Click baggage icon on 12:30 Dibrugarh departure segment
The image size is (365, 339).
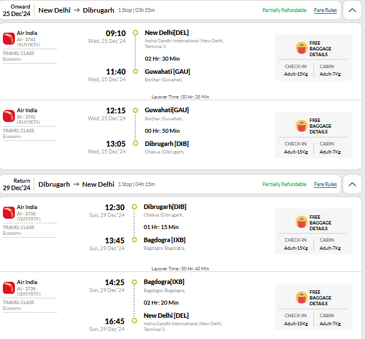click(x=301, y=222)
